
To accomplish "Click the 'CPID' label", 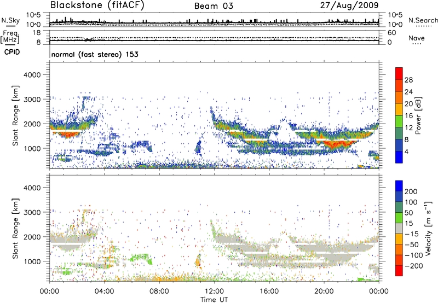I will click(12, 52).
